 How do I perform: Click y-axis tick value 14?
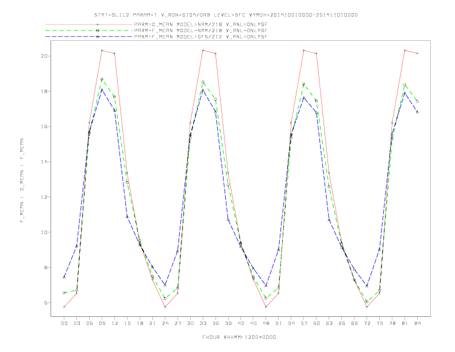44,162
